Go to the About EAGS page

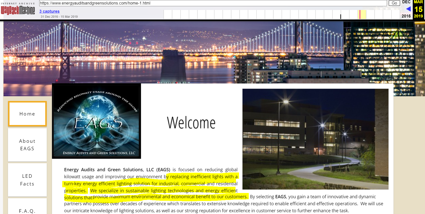(27, 145)
